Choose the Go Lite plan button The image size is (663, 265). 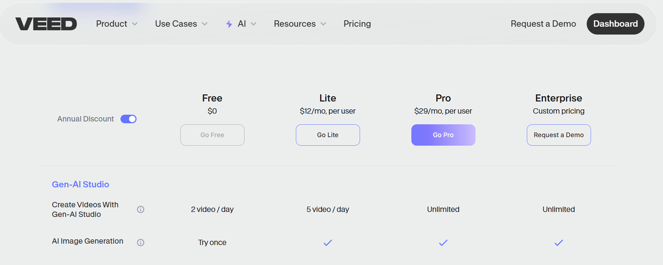click(x=328, y=135)
